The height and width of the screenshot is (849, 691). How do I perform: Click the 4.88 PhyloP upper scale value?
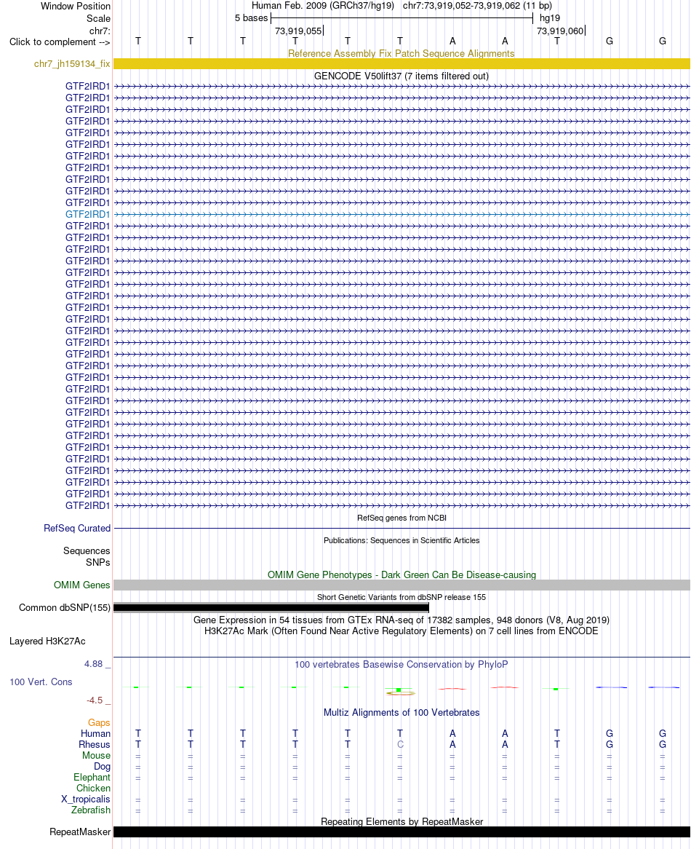tap(94, 664)
